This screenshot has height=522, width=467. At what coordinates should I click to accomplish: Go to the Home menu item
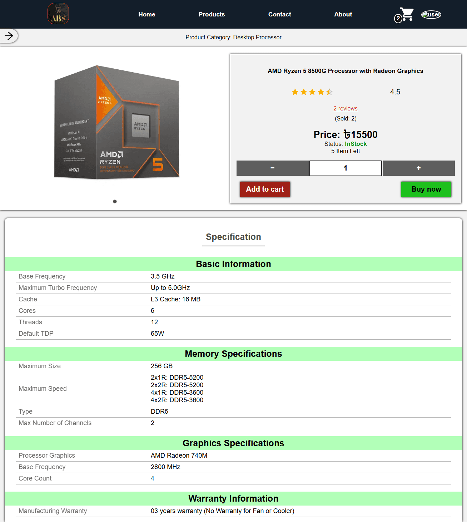click(147, 14)
